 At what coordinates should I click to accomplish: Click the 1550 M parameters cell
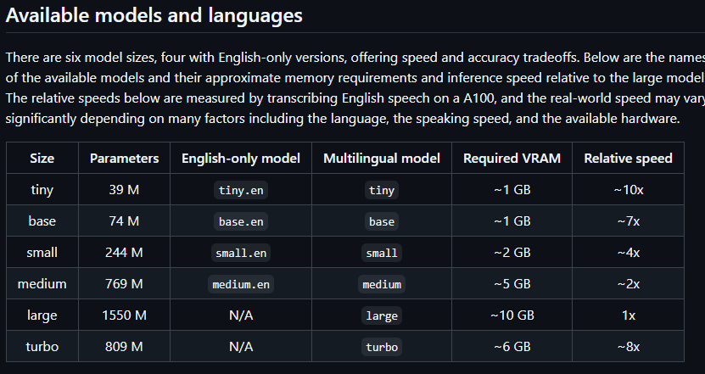pos(124,315)
